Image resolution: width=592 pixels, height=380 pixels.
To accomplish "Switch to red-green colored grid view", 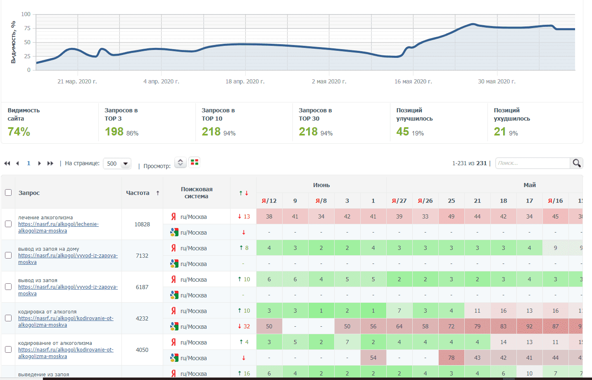I will pyautogui.click(x=194, y=162).
